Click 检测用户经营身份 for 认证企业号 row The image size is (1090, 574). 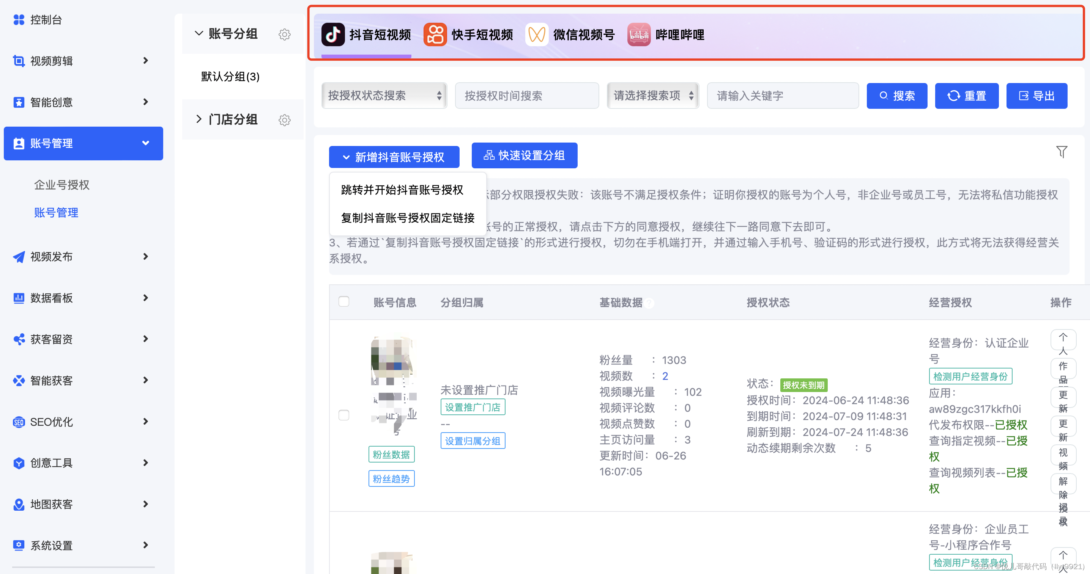[970, 376]
